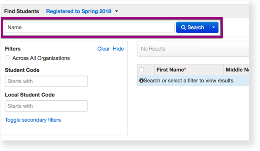The image size is (260, 151).
Task: Open the caret beside Registered to Spring 2018
Action: point(116,12)
